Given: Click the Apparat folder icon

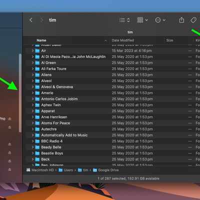Looking at the screenshot, I should [x=37, y=111].
